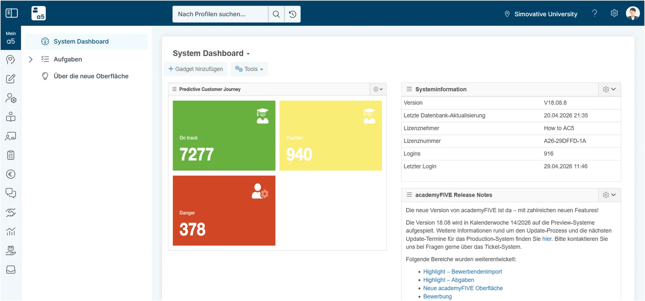Click the Predictive Customer Journey drag handle
Viewport: 645px width, 301px height.
pos(174,89)
